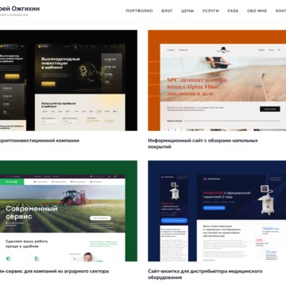Click the Сайт-визитка для дистрибьютора title
The height and width of the screenshot is (286, 286).
205,274
